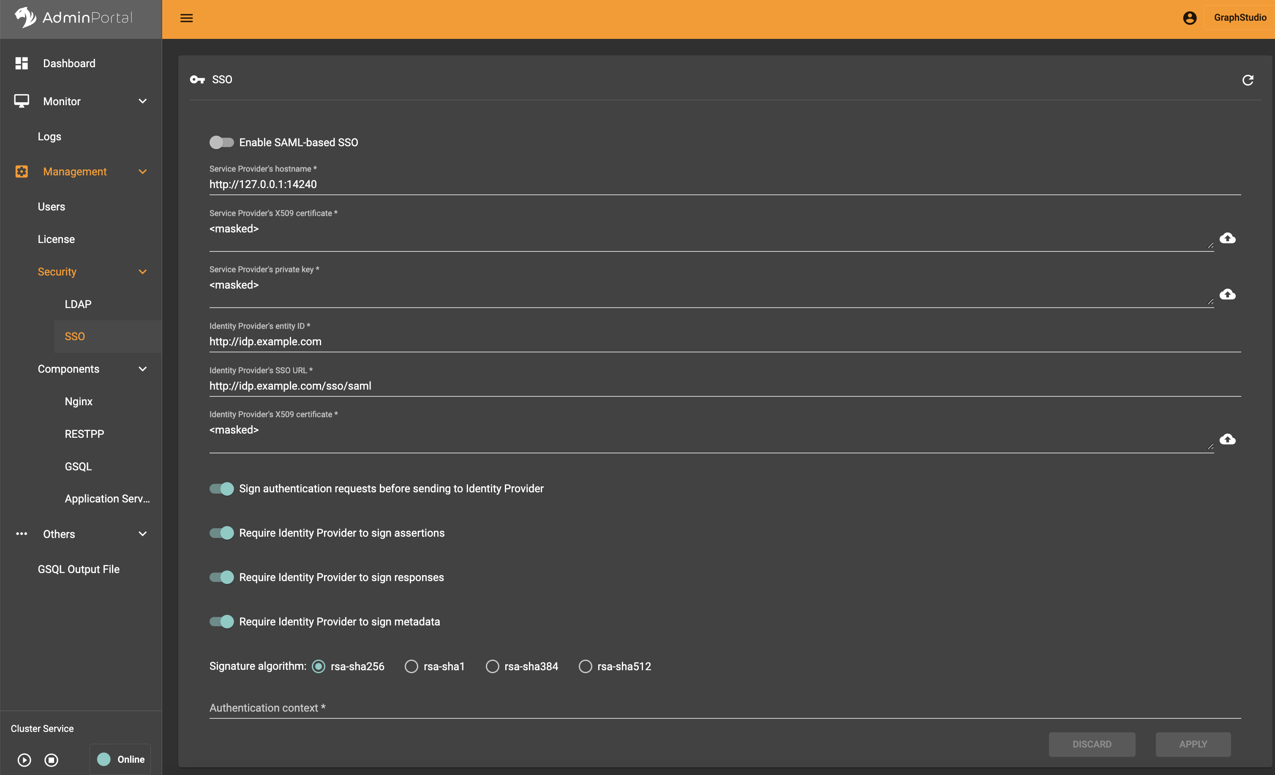Toggle Require Identity Provider to sign metadata

(221, 622)
